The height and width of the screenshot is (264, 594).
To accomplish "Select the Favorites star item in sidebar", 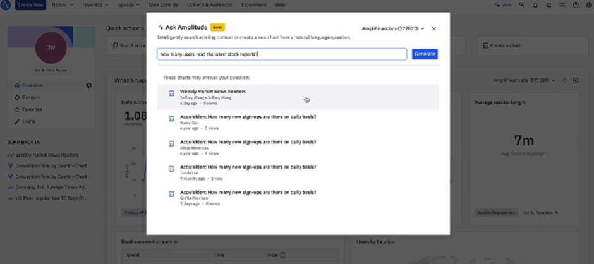I will tap(29, 109).
